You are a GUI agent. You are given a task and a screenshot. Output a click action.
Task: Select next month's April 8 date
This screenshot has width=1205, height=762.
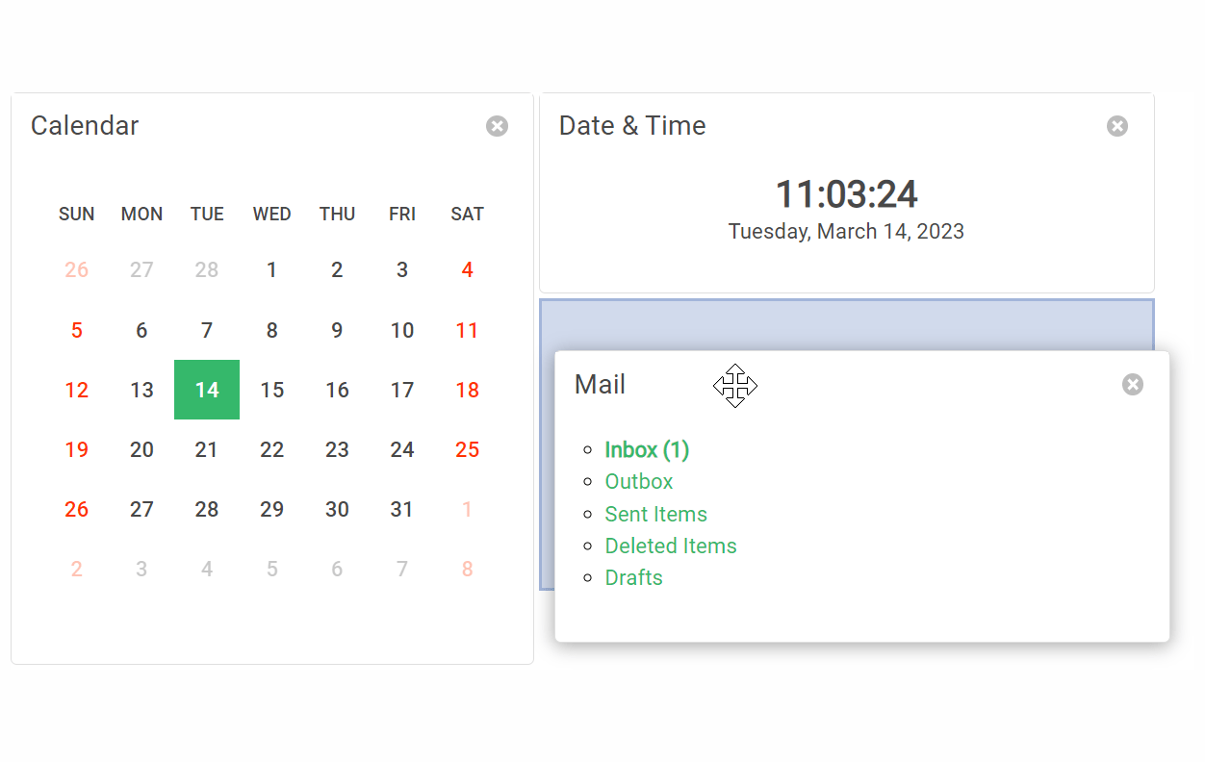pos(467,569)
